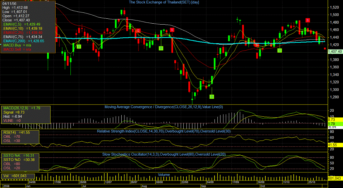Click the 11/10 date axis label
This screenshot has width=343, height=188.
tap(287, 182)
